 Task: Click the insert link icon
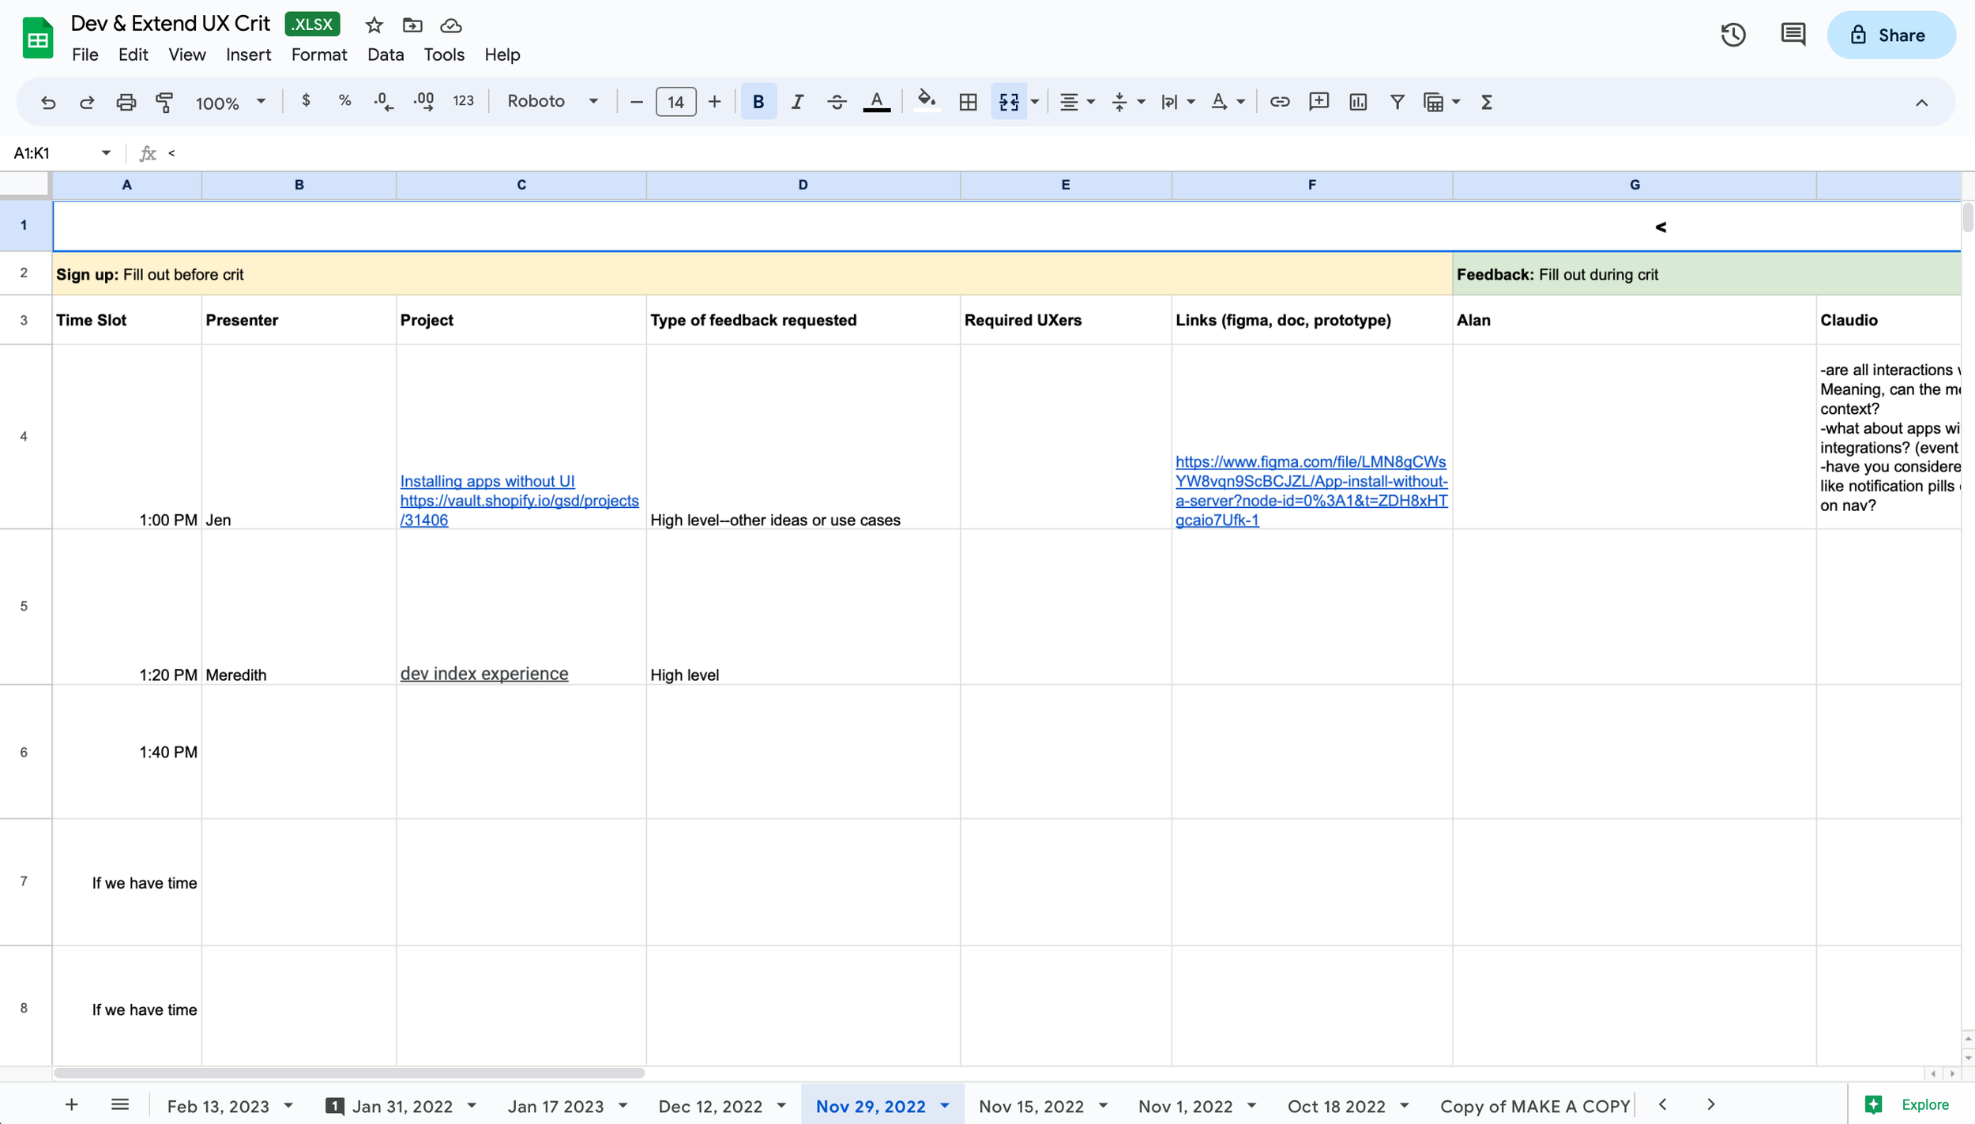pos(1279,102)
